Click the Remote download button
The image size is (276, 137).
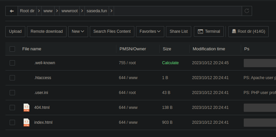(x=47, y=31)
